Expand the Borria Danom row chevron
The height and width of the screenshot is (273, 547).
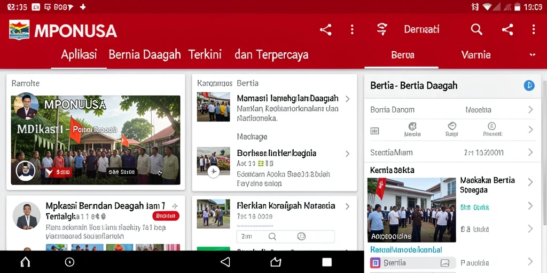tap(530, 110)
